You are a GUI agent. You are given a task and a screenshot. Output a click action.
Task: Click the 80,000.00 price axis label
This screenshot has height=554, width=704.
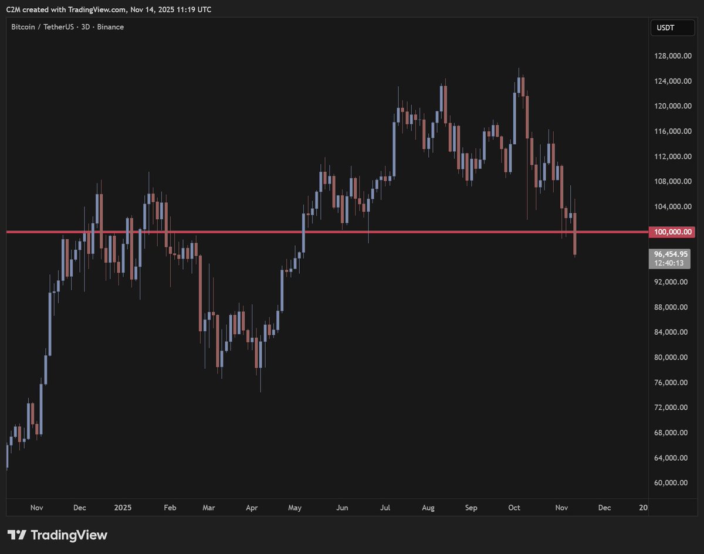[672, 358]
